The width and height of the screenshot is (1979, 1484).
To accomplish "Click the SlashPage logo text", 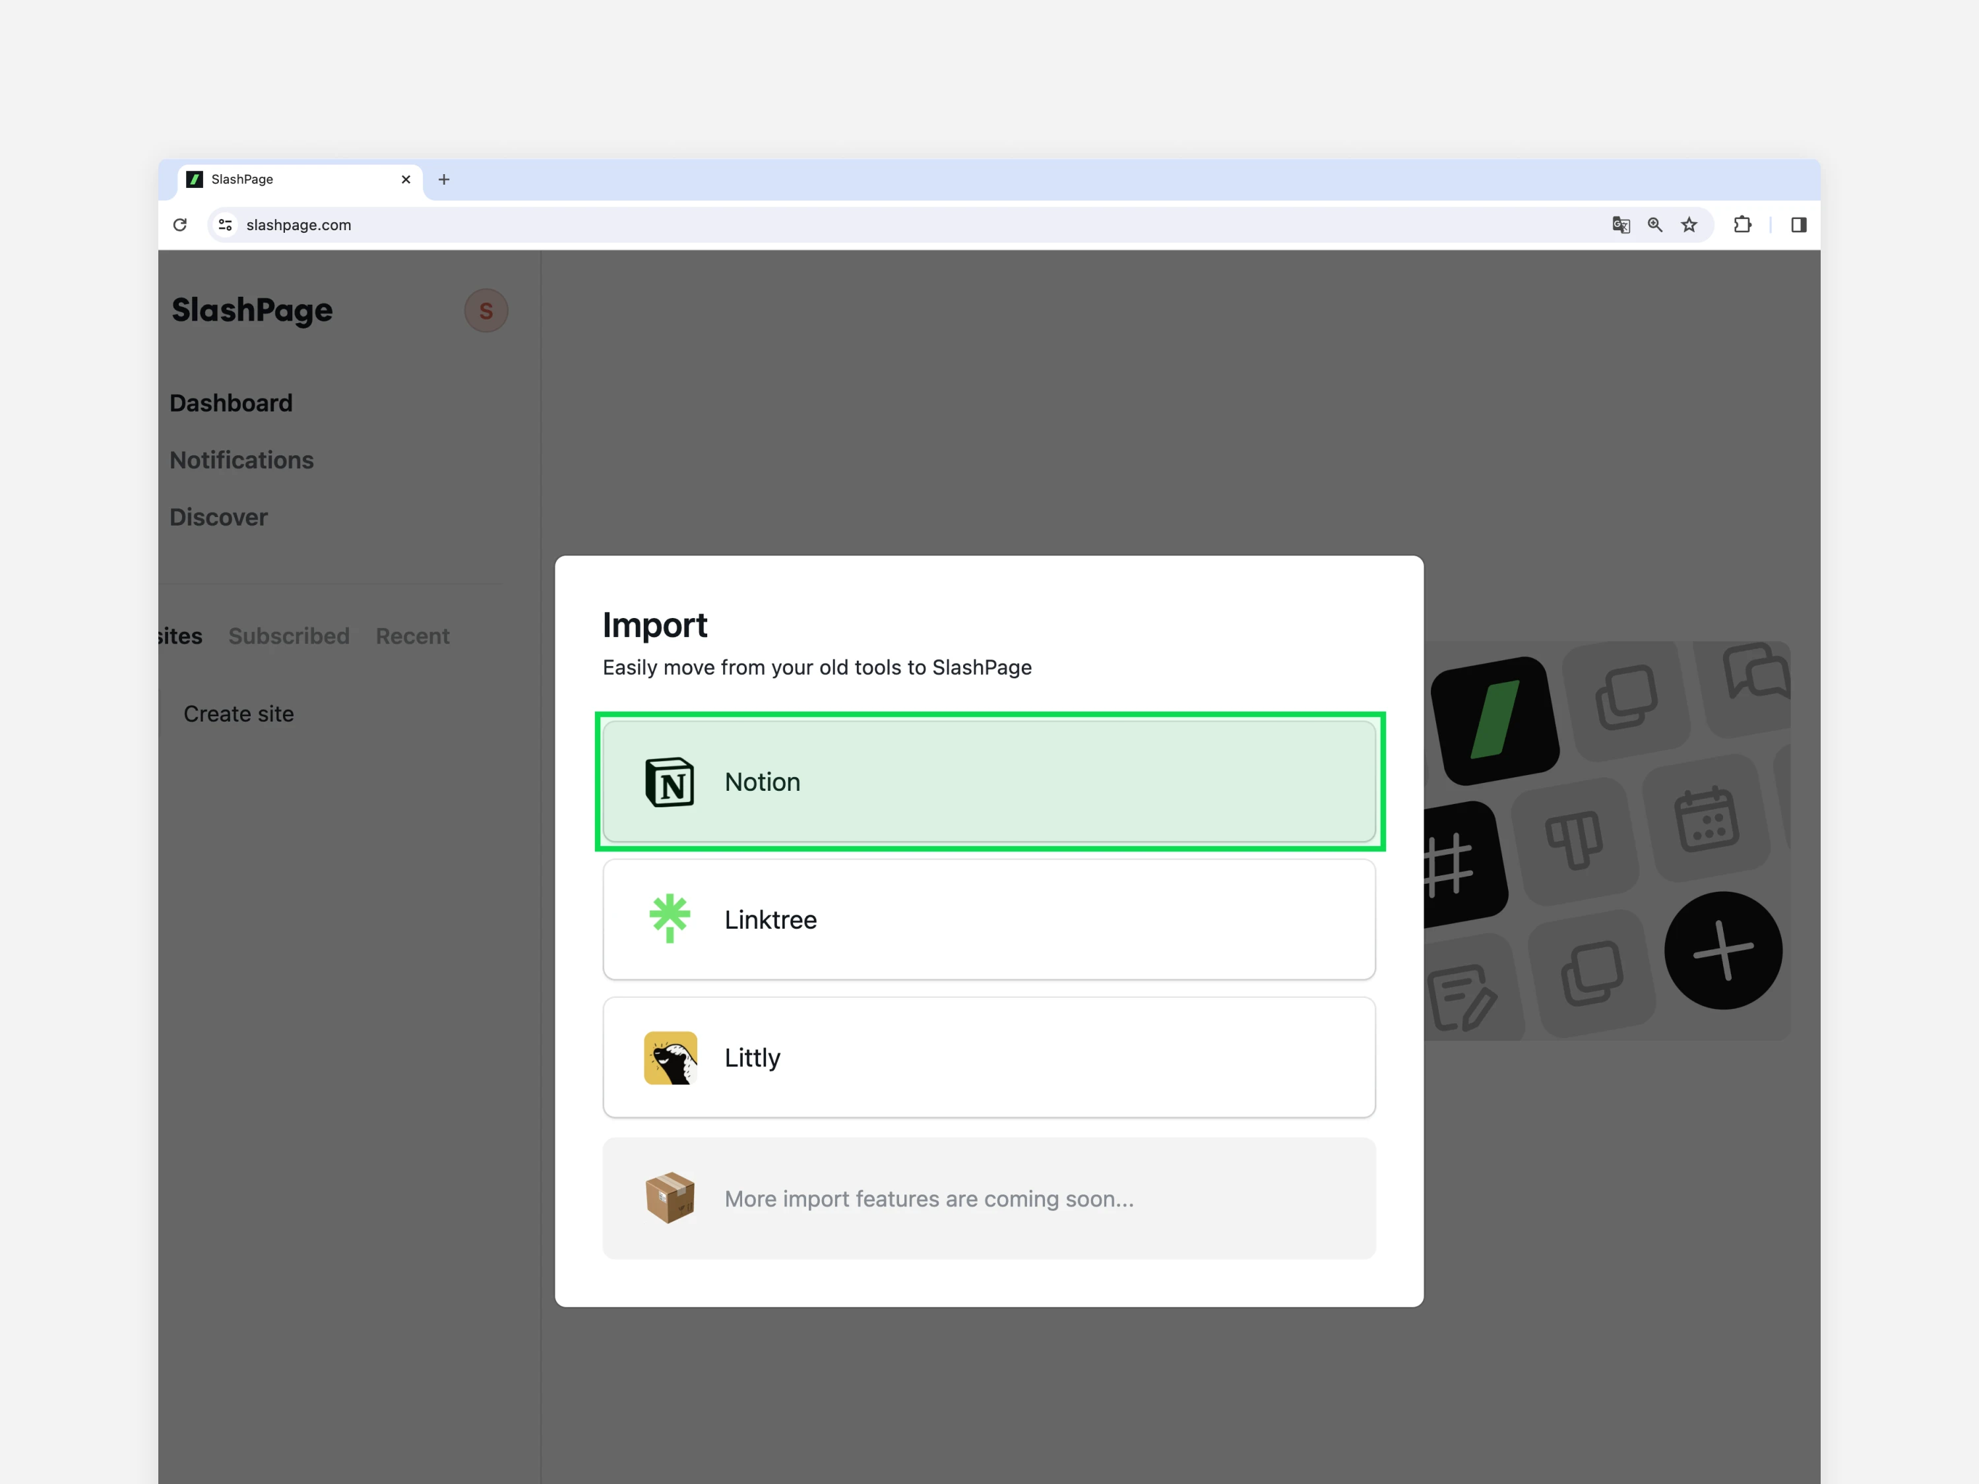I will pyautogui.click(x=252, y=311).
